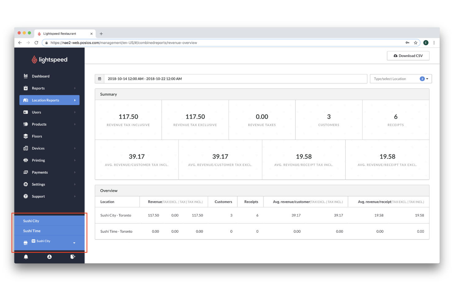The width and height of the screenshot is (454, 303).
Task: Open the Dashboard from the sidebar
Action: coord(26,76)
